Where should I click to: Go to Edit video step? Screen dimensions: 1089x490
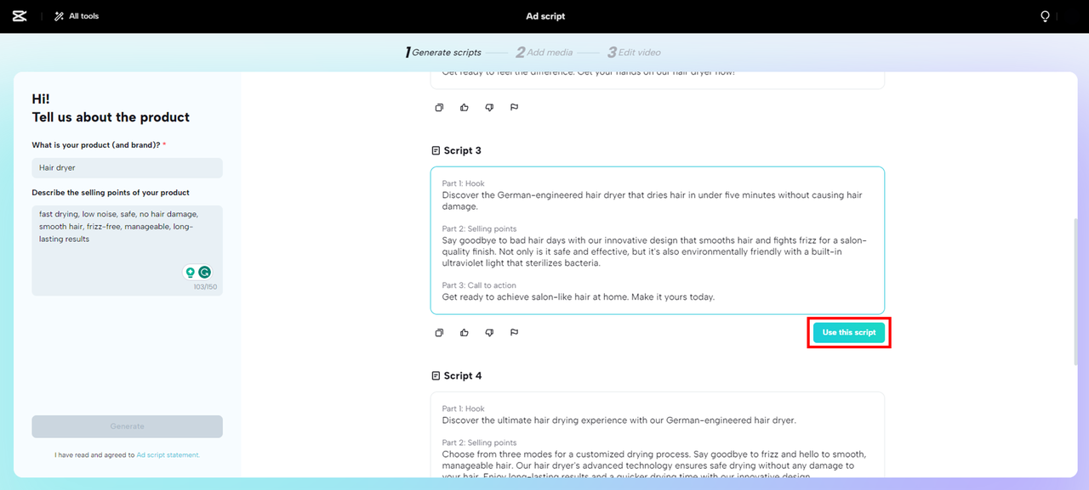tap(634, 53)
